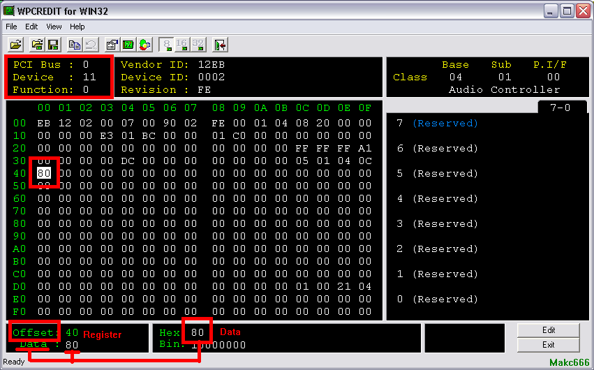
Task: Select the highlighted 80 cell at offset 40
Action: click(x=44, y=173)
